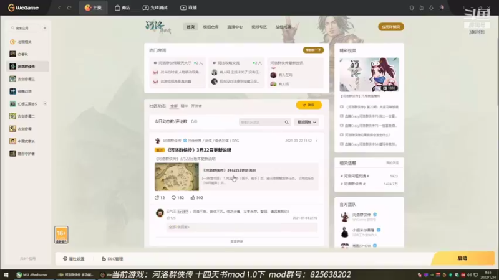
Task: Click the WeGame logo in the title bar
Action: coord(24,7)
